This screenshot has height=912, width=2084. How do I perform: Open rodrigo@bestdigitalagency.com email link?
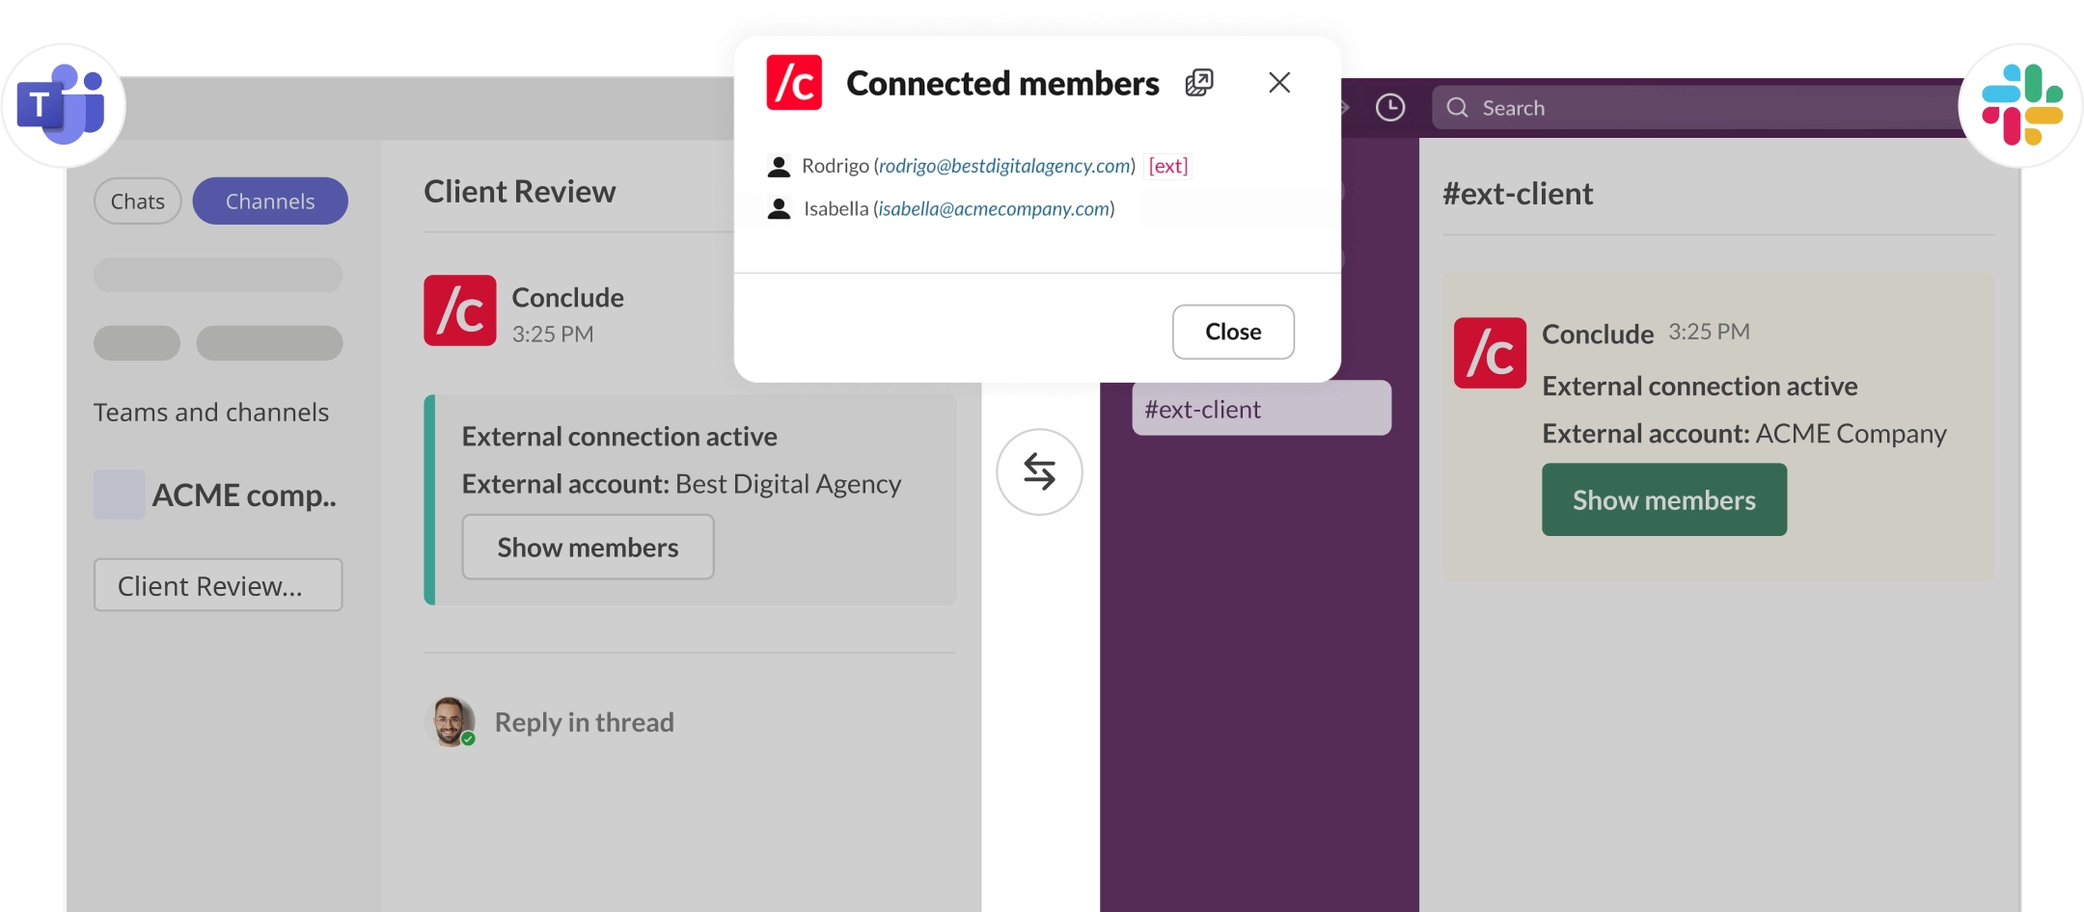[x=1003, y=166]
